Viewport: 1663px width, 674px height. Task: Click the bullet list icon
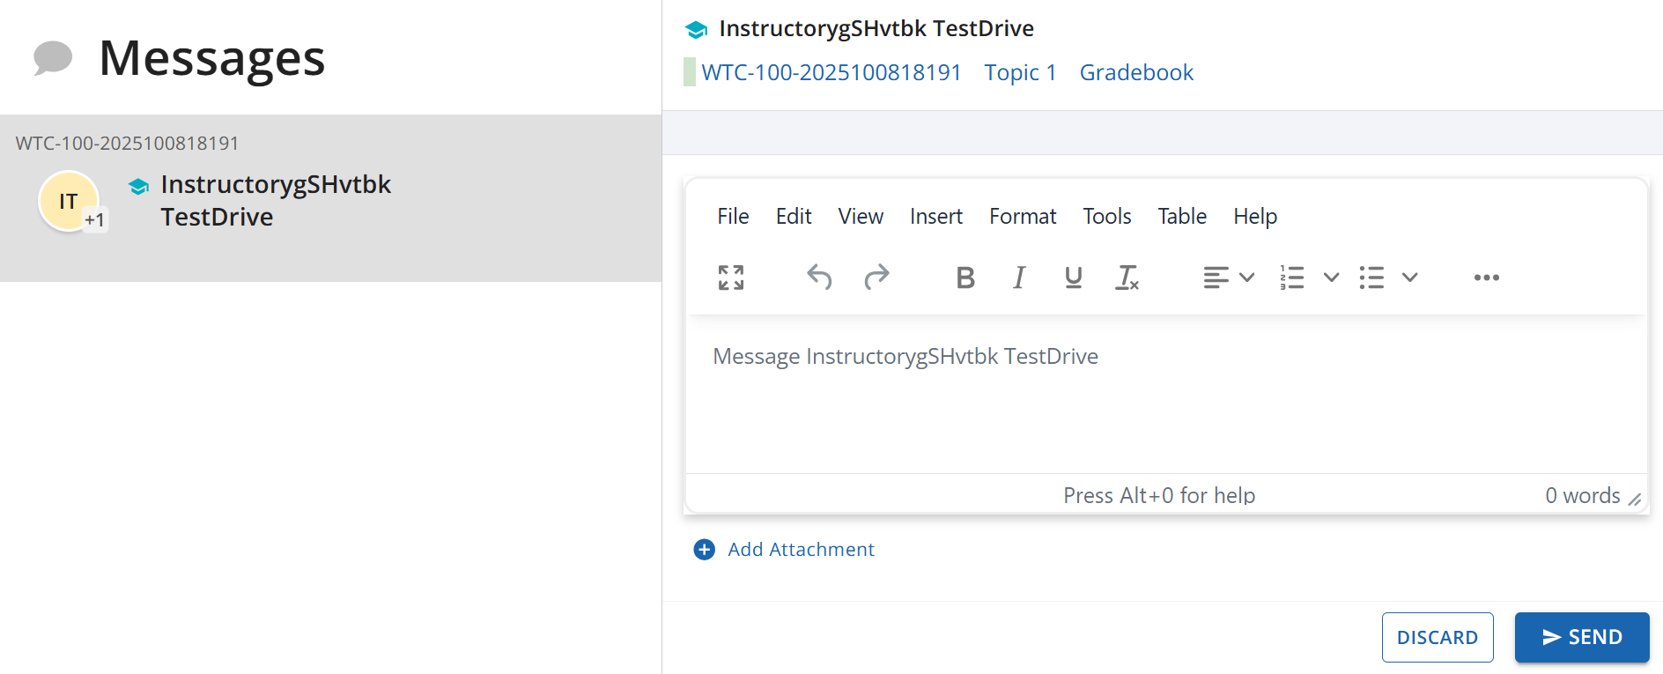pyautogui.click(x=1371, y=278)
